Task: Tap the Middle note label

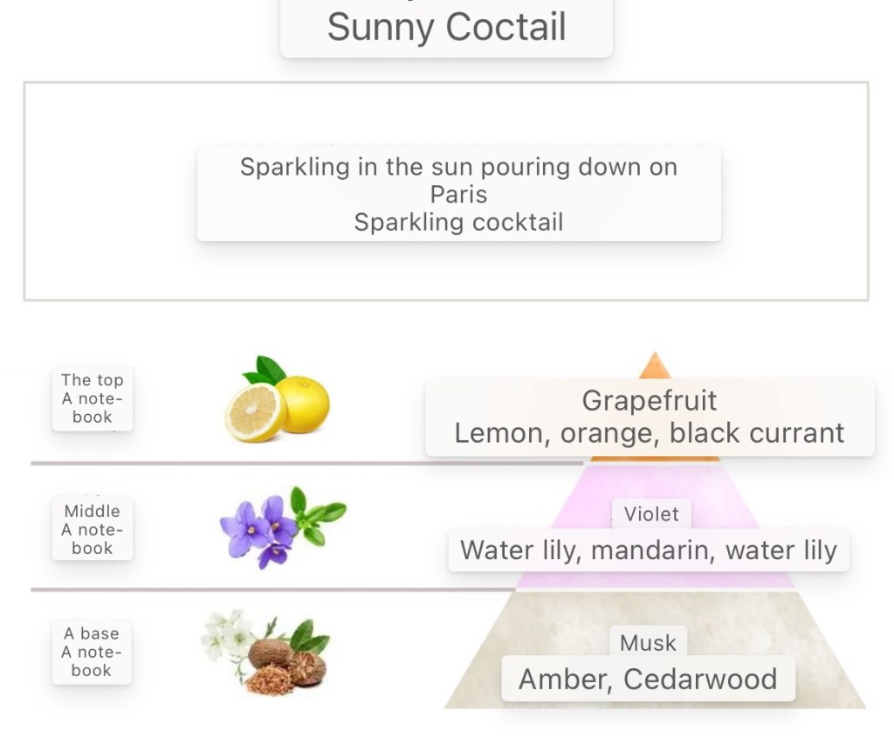Action: [93, 529]
